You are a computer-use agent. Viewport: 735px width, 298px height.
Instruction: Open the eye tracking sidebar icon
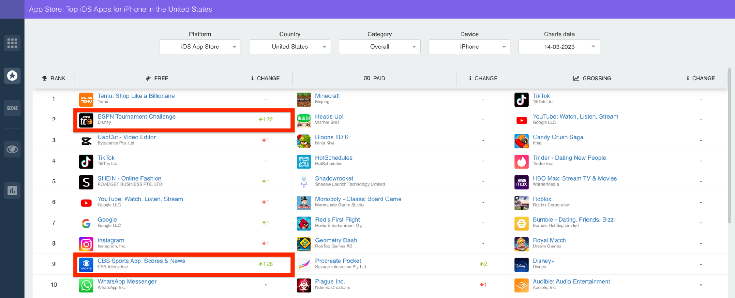[12, 149]
